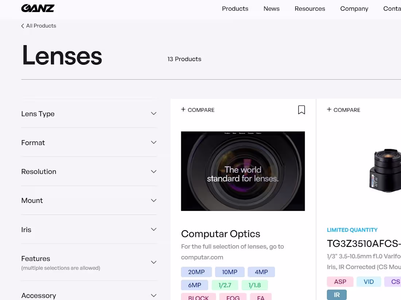Expand the Mount filter section

click(153, 200)
